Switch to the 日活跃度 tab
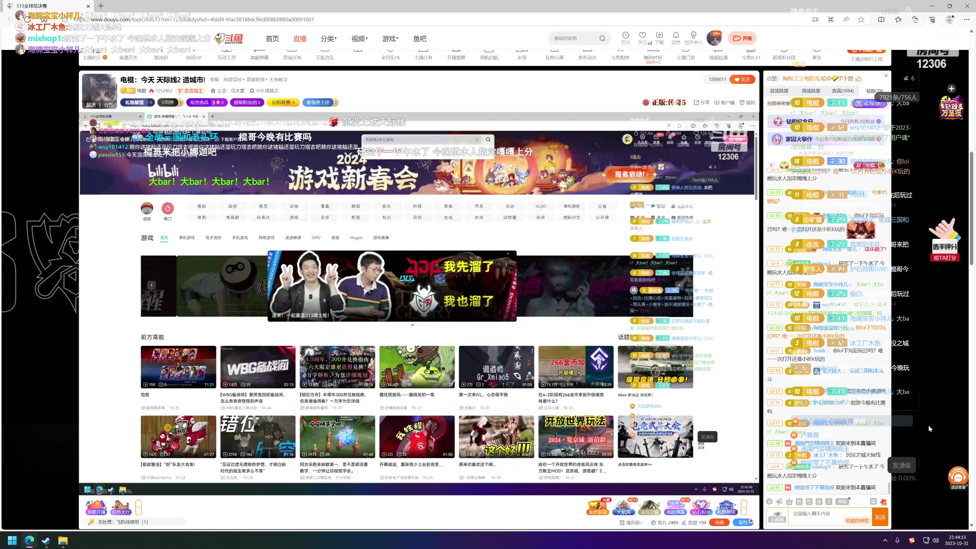 pyautogui.click(x=779, y=91)
